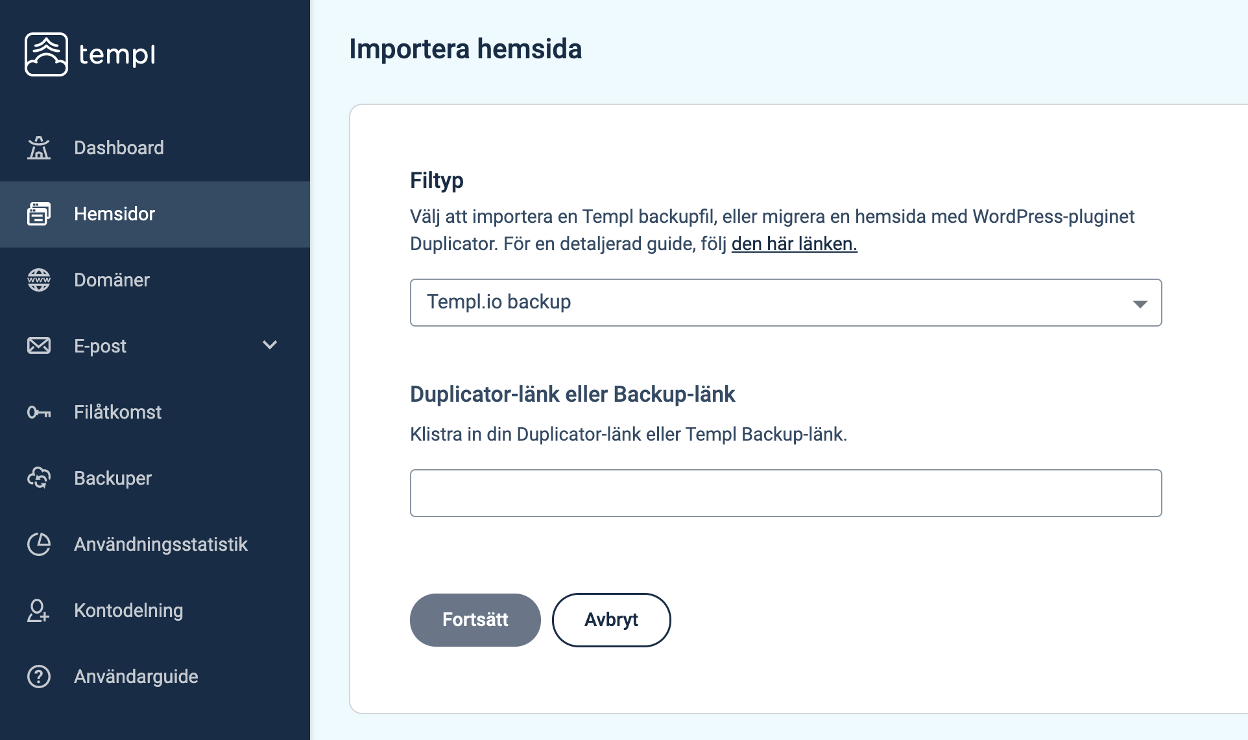
Task: Click the 'Duplicator-länk eller Backup-länk' heading
Action: click(x=572, y=394)
